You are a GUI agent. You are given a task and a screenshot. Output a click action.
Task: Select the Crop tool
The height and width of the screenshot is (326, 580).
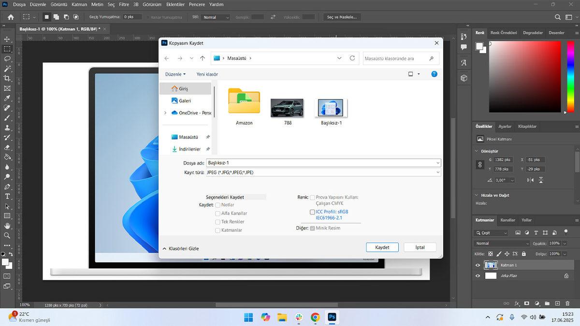tap(7, 78)
